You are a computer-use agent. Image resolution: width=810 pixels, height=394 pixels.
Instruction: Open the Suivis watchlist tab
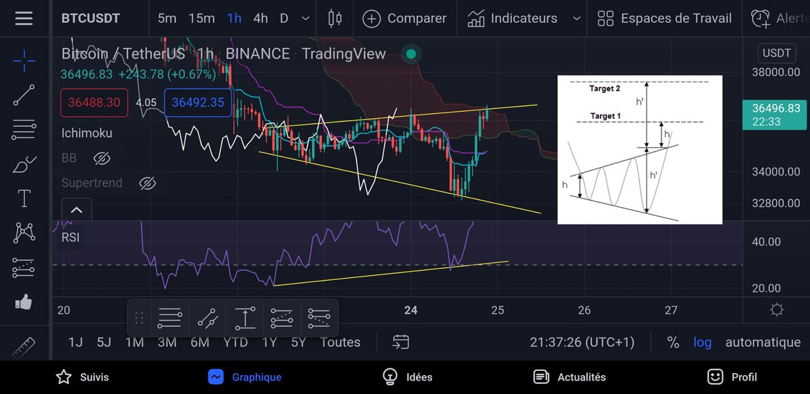point(81,377)
